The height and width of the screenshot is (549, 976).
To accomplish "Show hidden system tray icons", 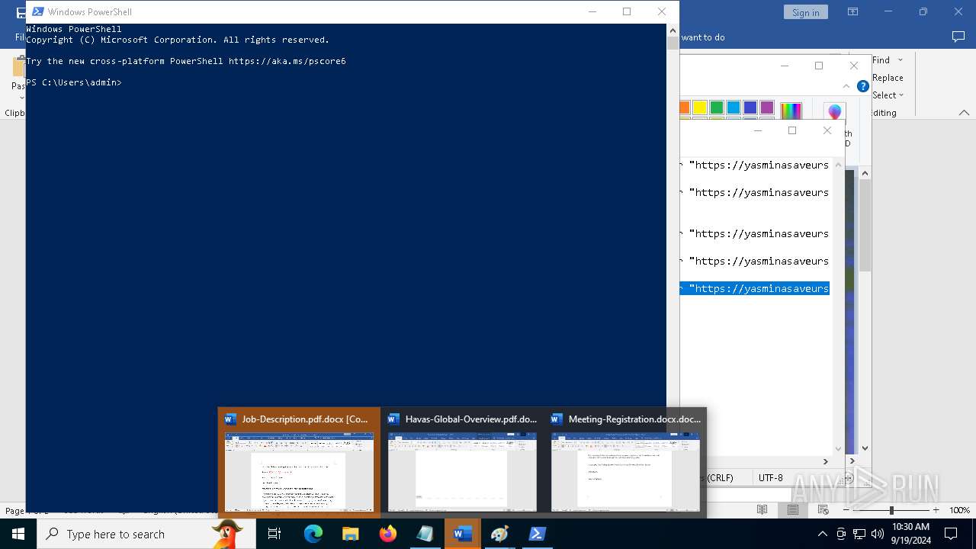I will (822, 534).
